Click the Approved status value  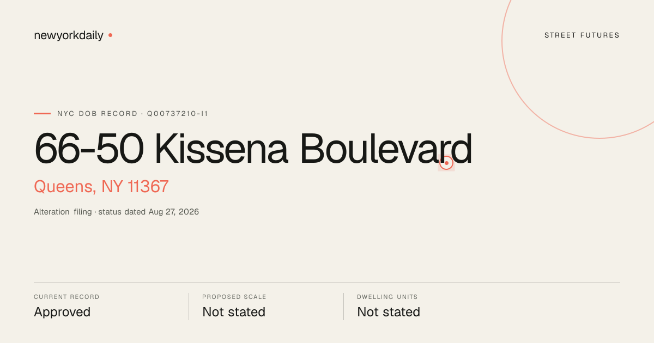[62, 312]
